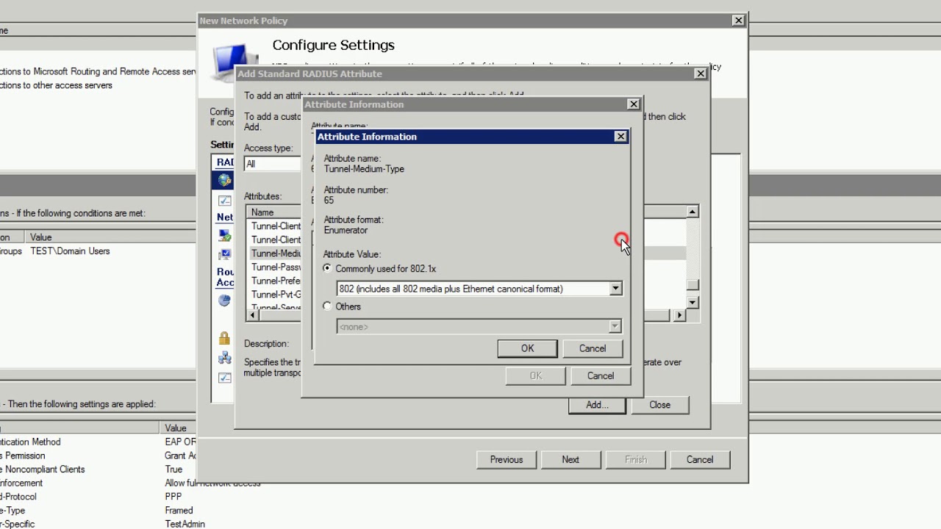Select the bottom checklist icon in Settings

click(x=224, y=377)
